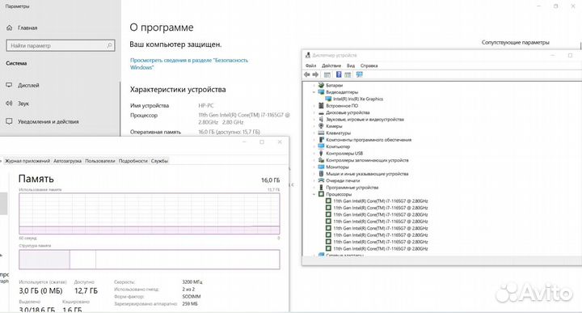Click the Батареи battery icon in device tree
Image resolution: width=582 pixels, height=313 pixels.
[x=321, y=85]
